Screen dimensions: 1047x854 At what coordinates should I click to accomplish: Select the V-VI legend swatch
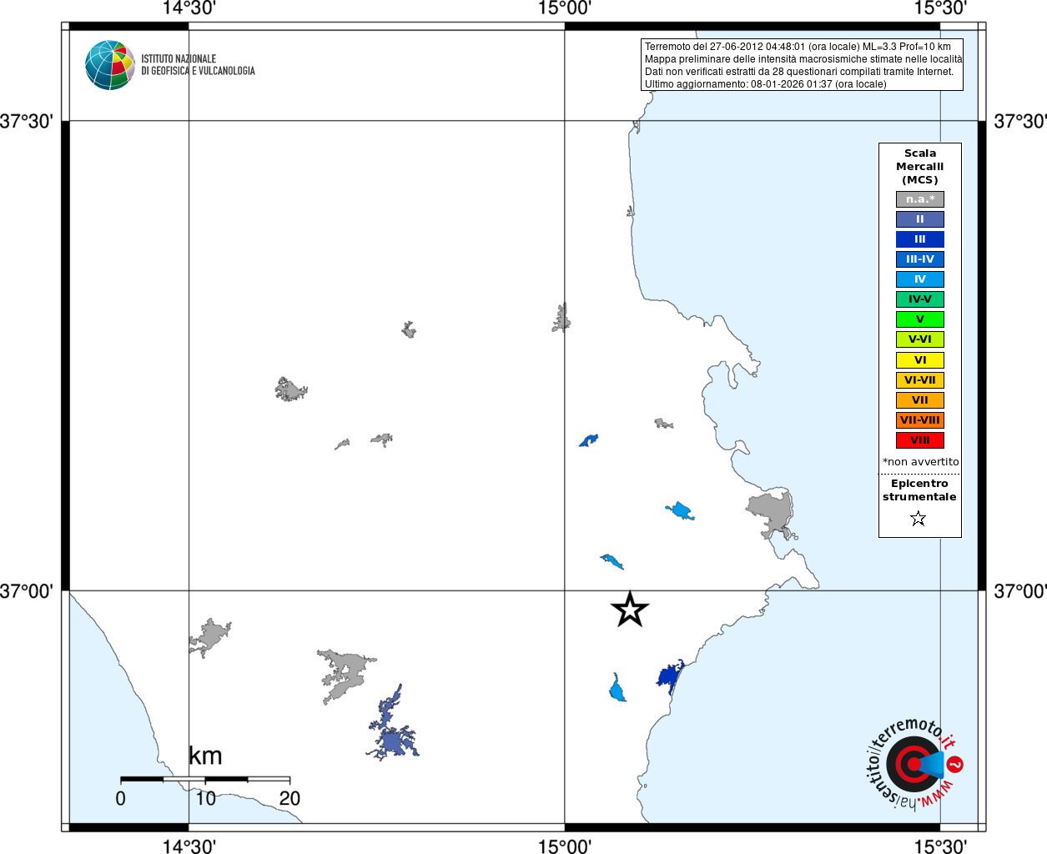coord(920,339)
